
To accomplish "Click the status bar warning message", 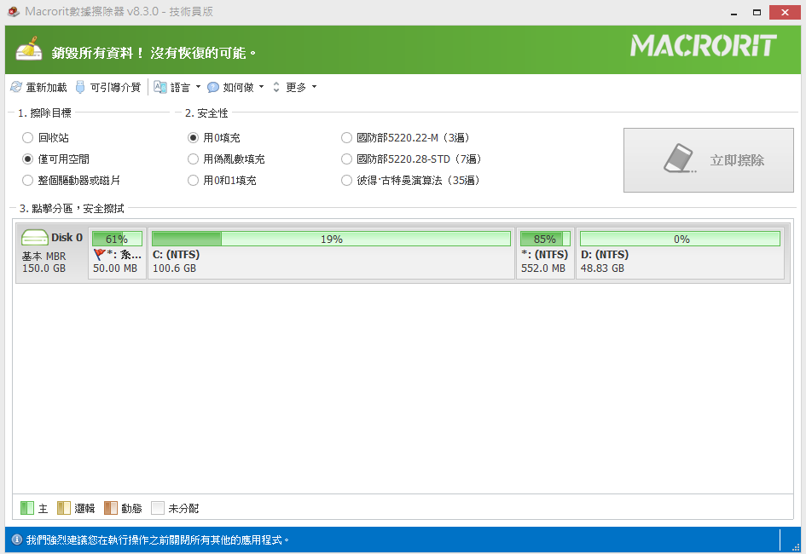I will pos(158,540).
